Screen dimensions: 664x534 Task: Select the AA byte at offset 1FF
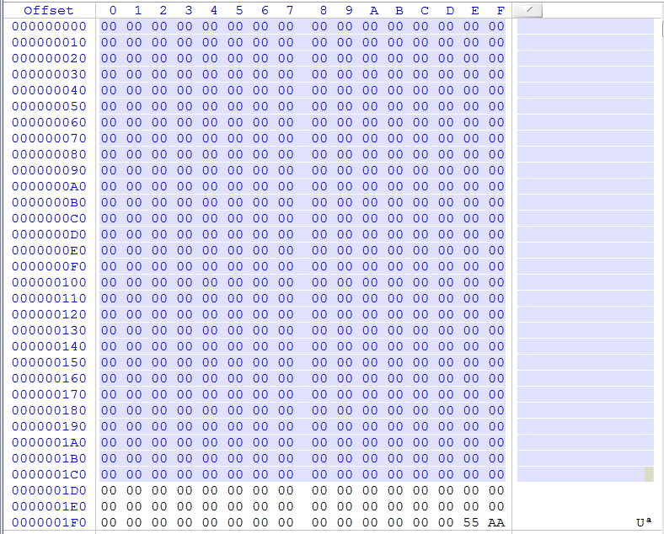[496, 522]
